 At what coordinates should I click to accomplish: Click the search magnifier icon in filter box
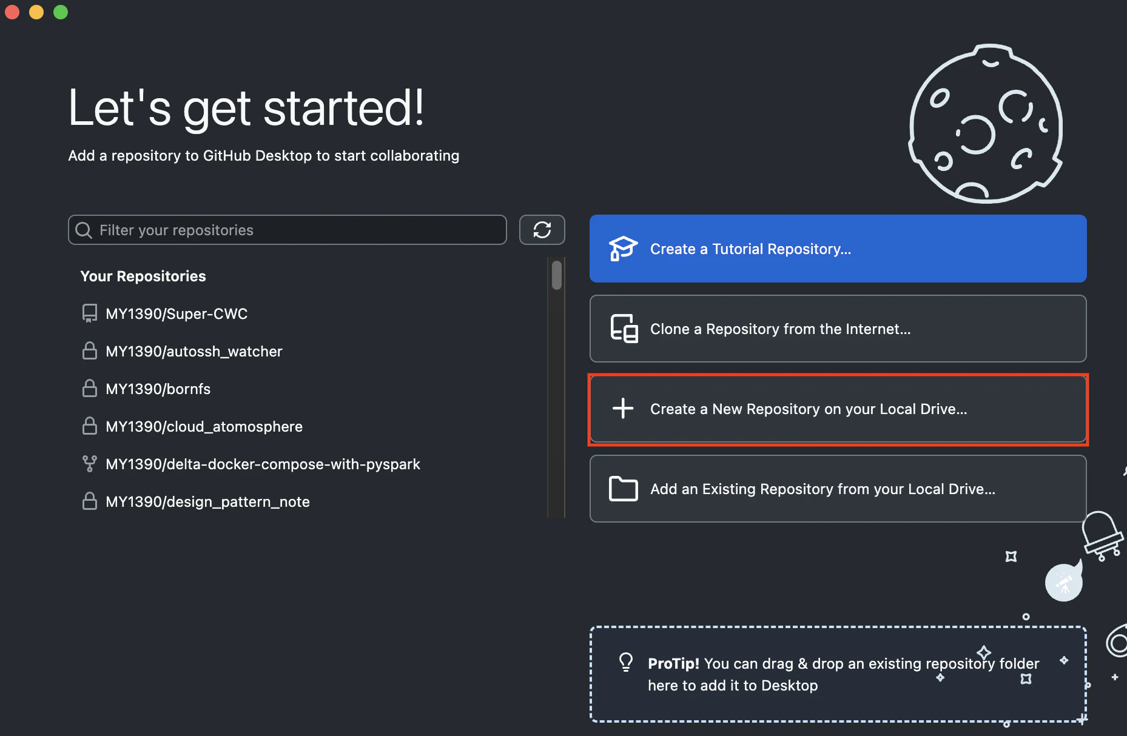84,230
